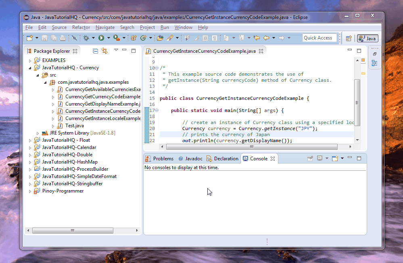
Task: Open the Run button dropdown arrow
Action: coord(109,38)
